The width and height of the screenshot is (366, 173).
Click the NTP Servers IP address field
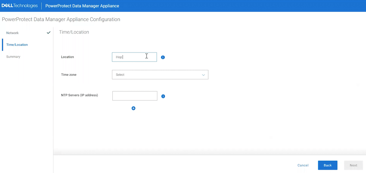point(135,96)
